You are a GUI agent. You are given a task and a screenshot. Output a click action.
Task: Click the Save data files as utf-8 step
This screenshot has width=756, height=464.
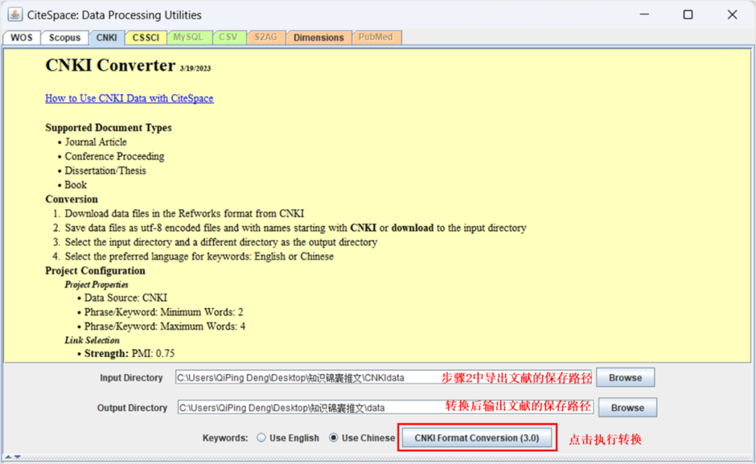click(x=295, y=228)
